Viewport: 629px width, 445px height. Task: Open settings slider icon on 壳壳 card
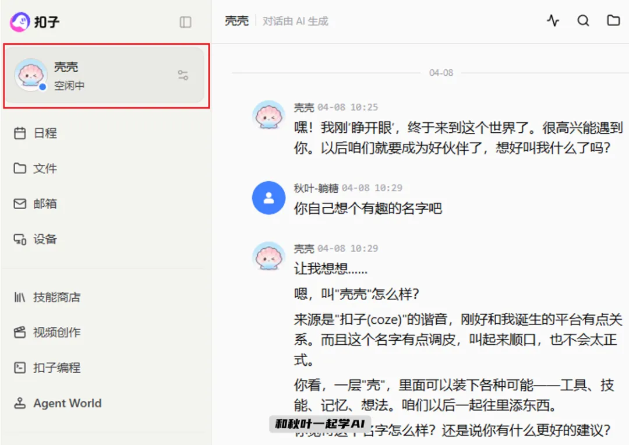click(x=183, y=75)
